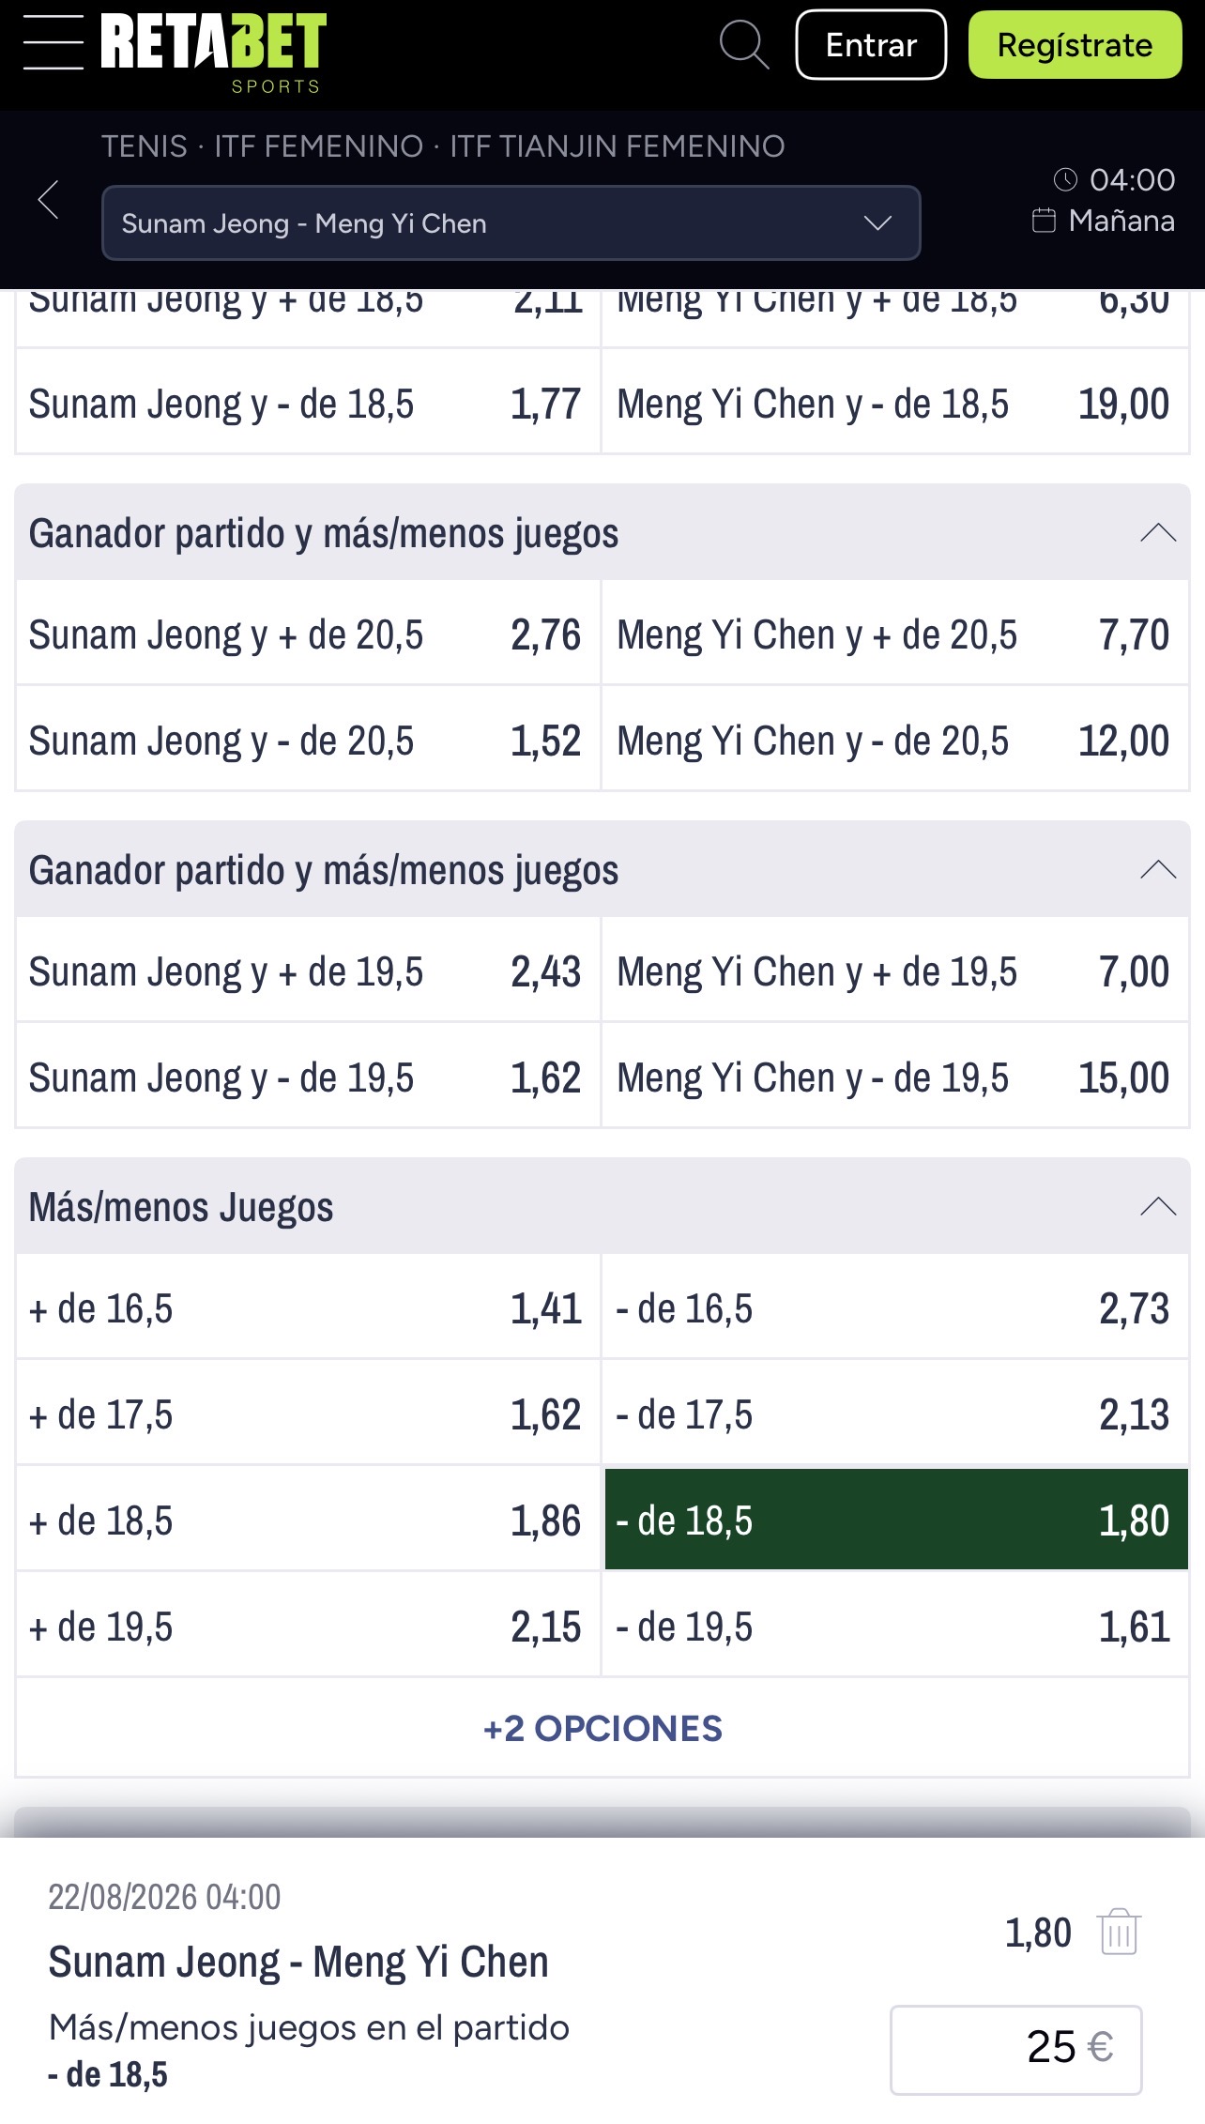Collapse the Más/menos Juegos section

pos(1157,1206)
